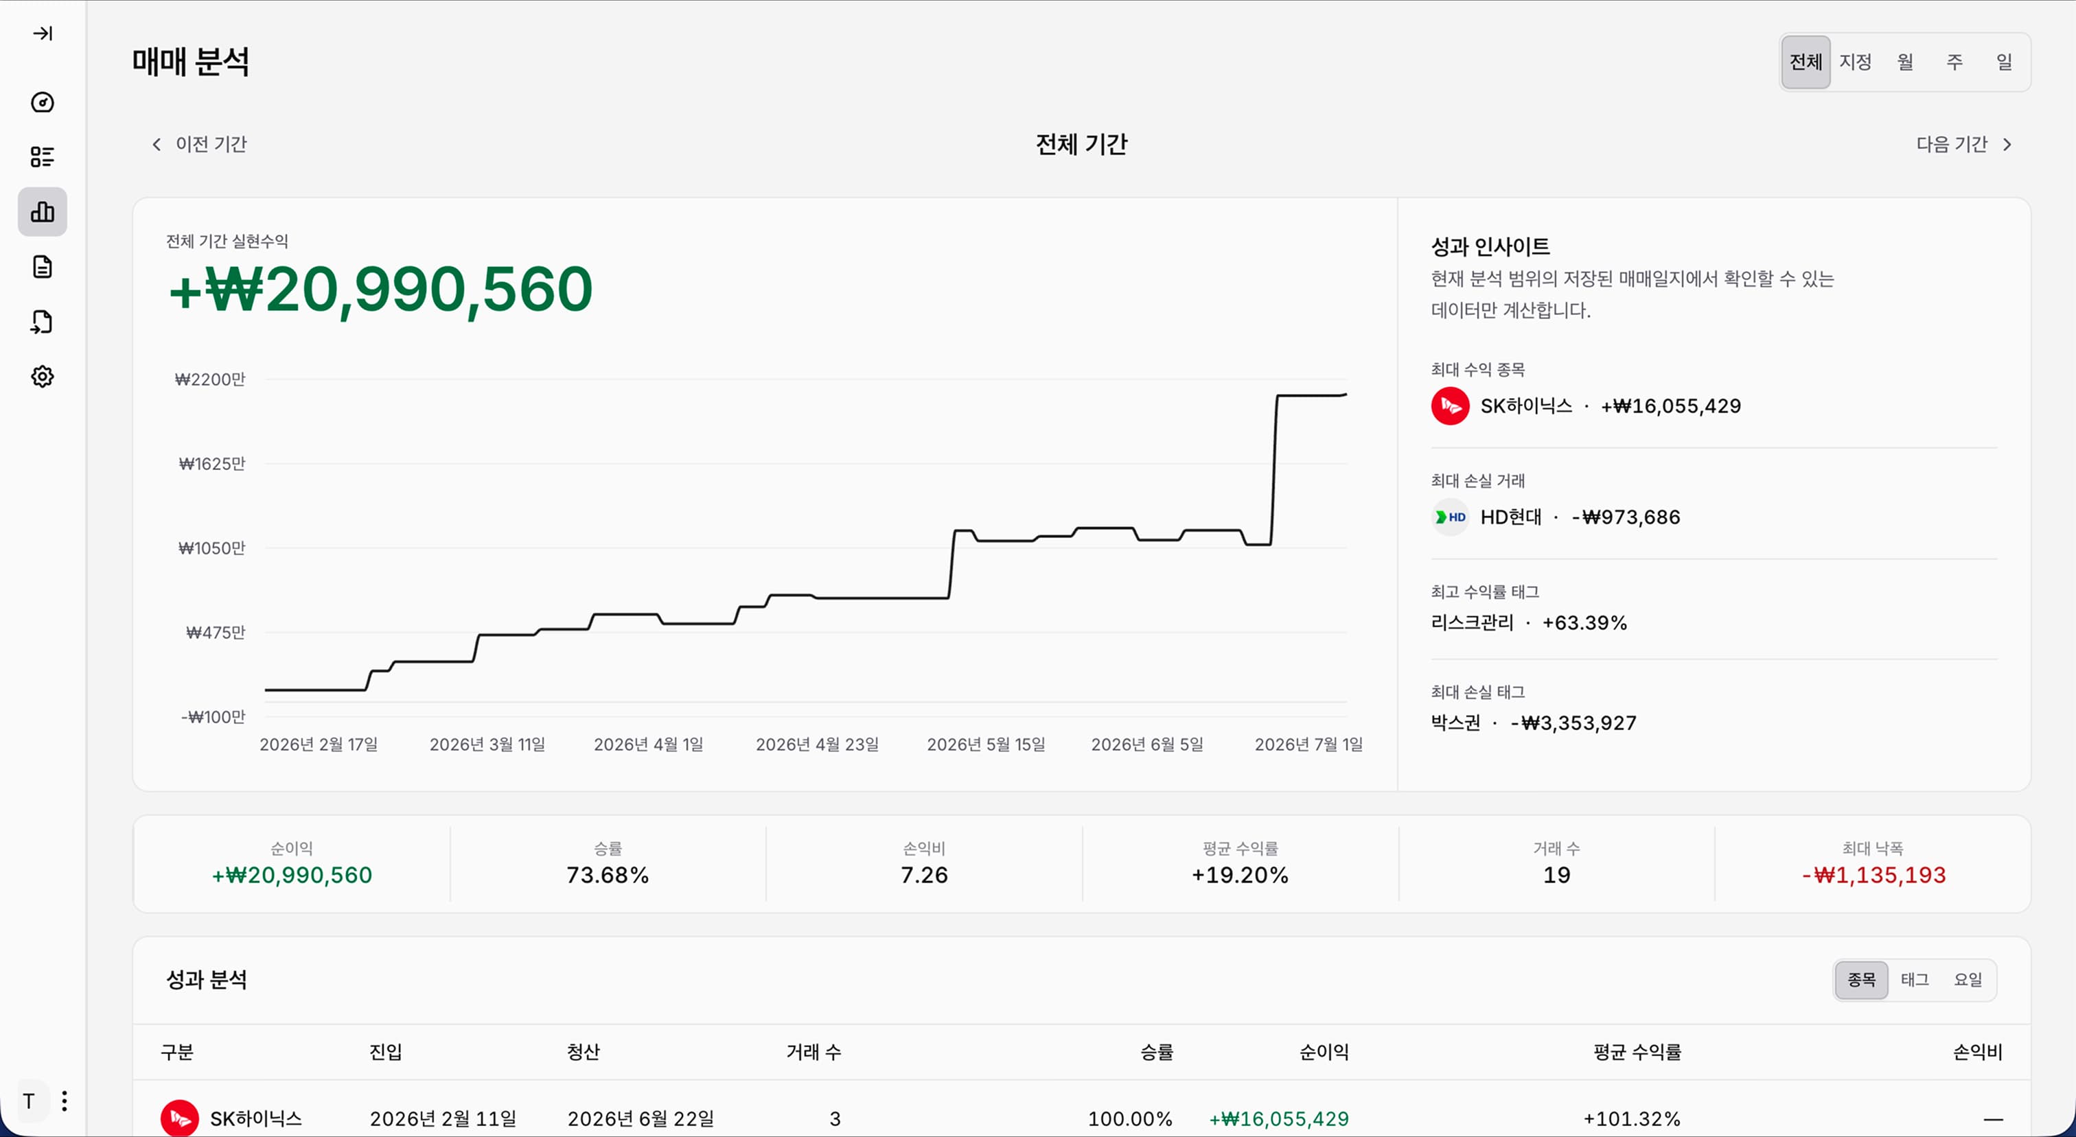Click the 성과 분석 section heading
The image size is (2076, 1137).
[207, 980]
